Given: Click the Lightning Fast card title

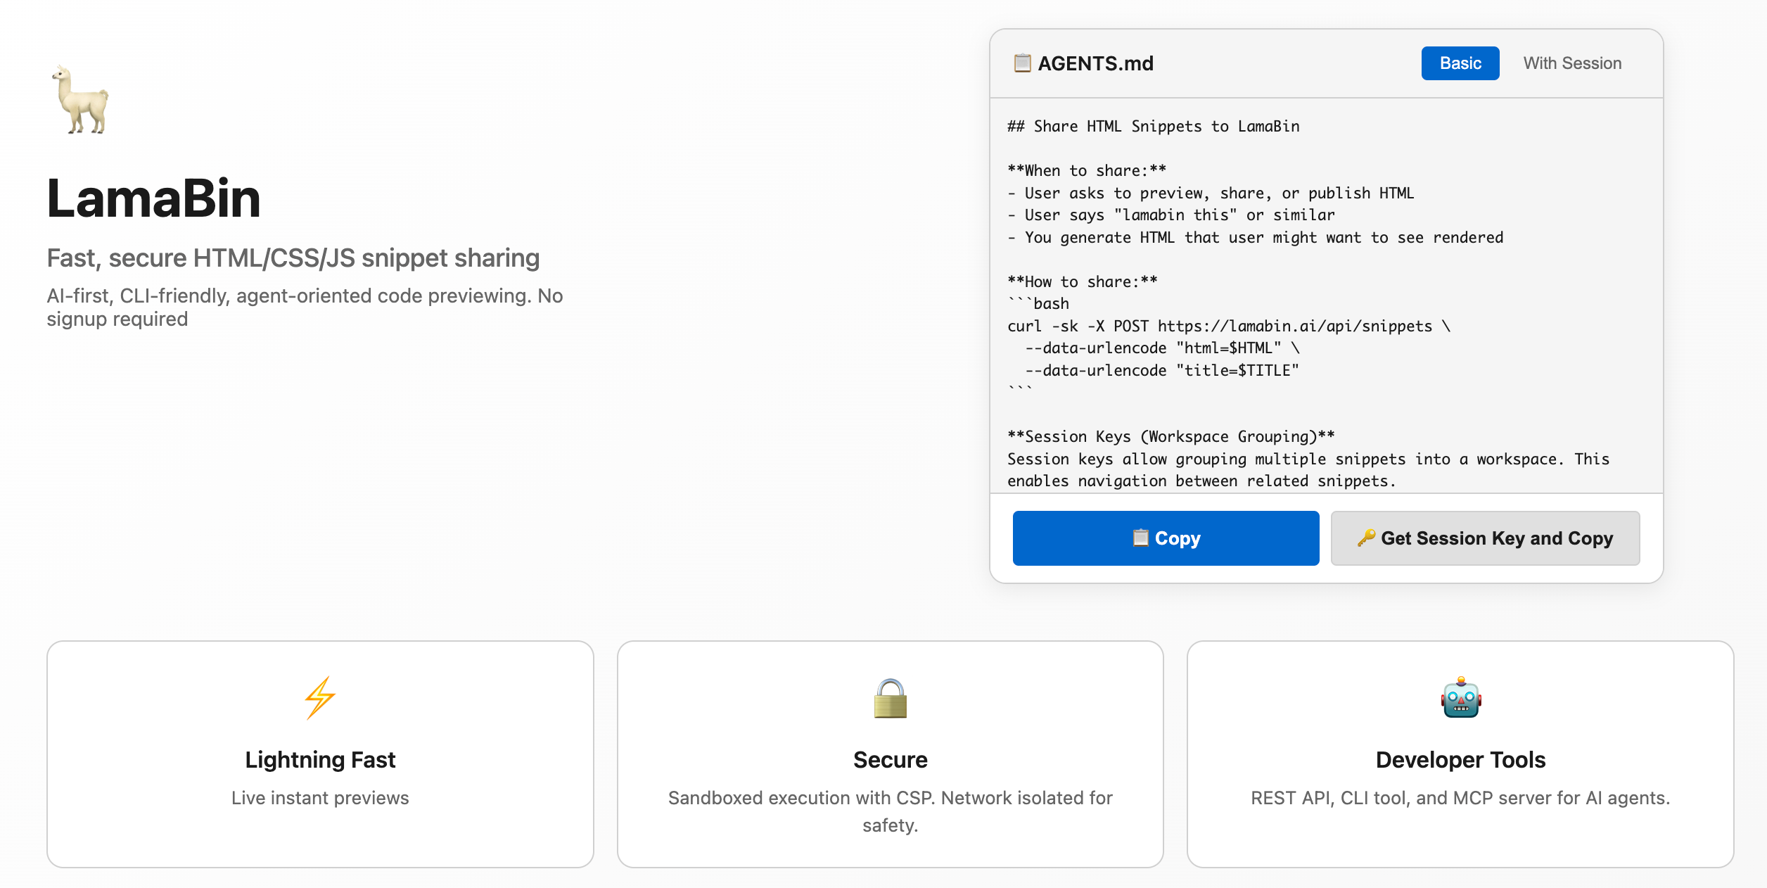Looking at the screenshot, I should click(x=320, y=760).
